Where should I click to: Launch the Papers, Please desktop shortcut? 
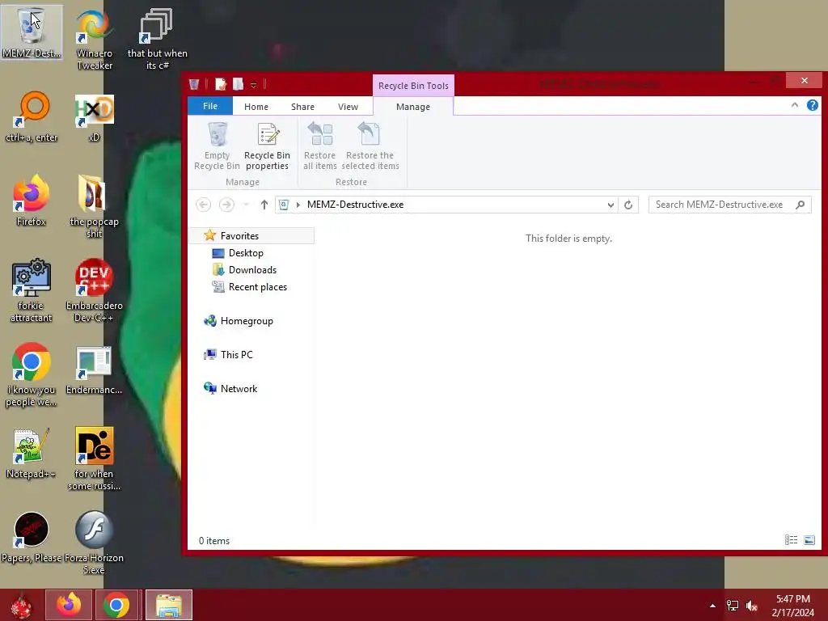pyautogui.click(x=32, y=537)
